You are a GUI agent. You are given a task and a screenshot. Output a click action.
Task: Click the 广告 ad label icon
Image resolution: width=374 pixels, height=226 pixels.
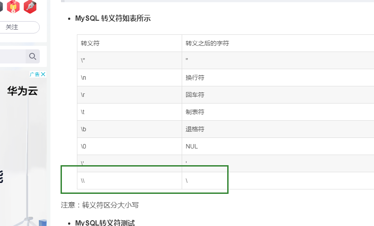pos(34,74)
